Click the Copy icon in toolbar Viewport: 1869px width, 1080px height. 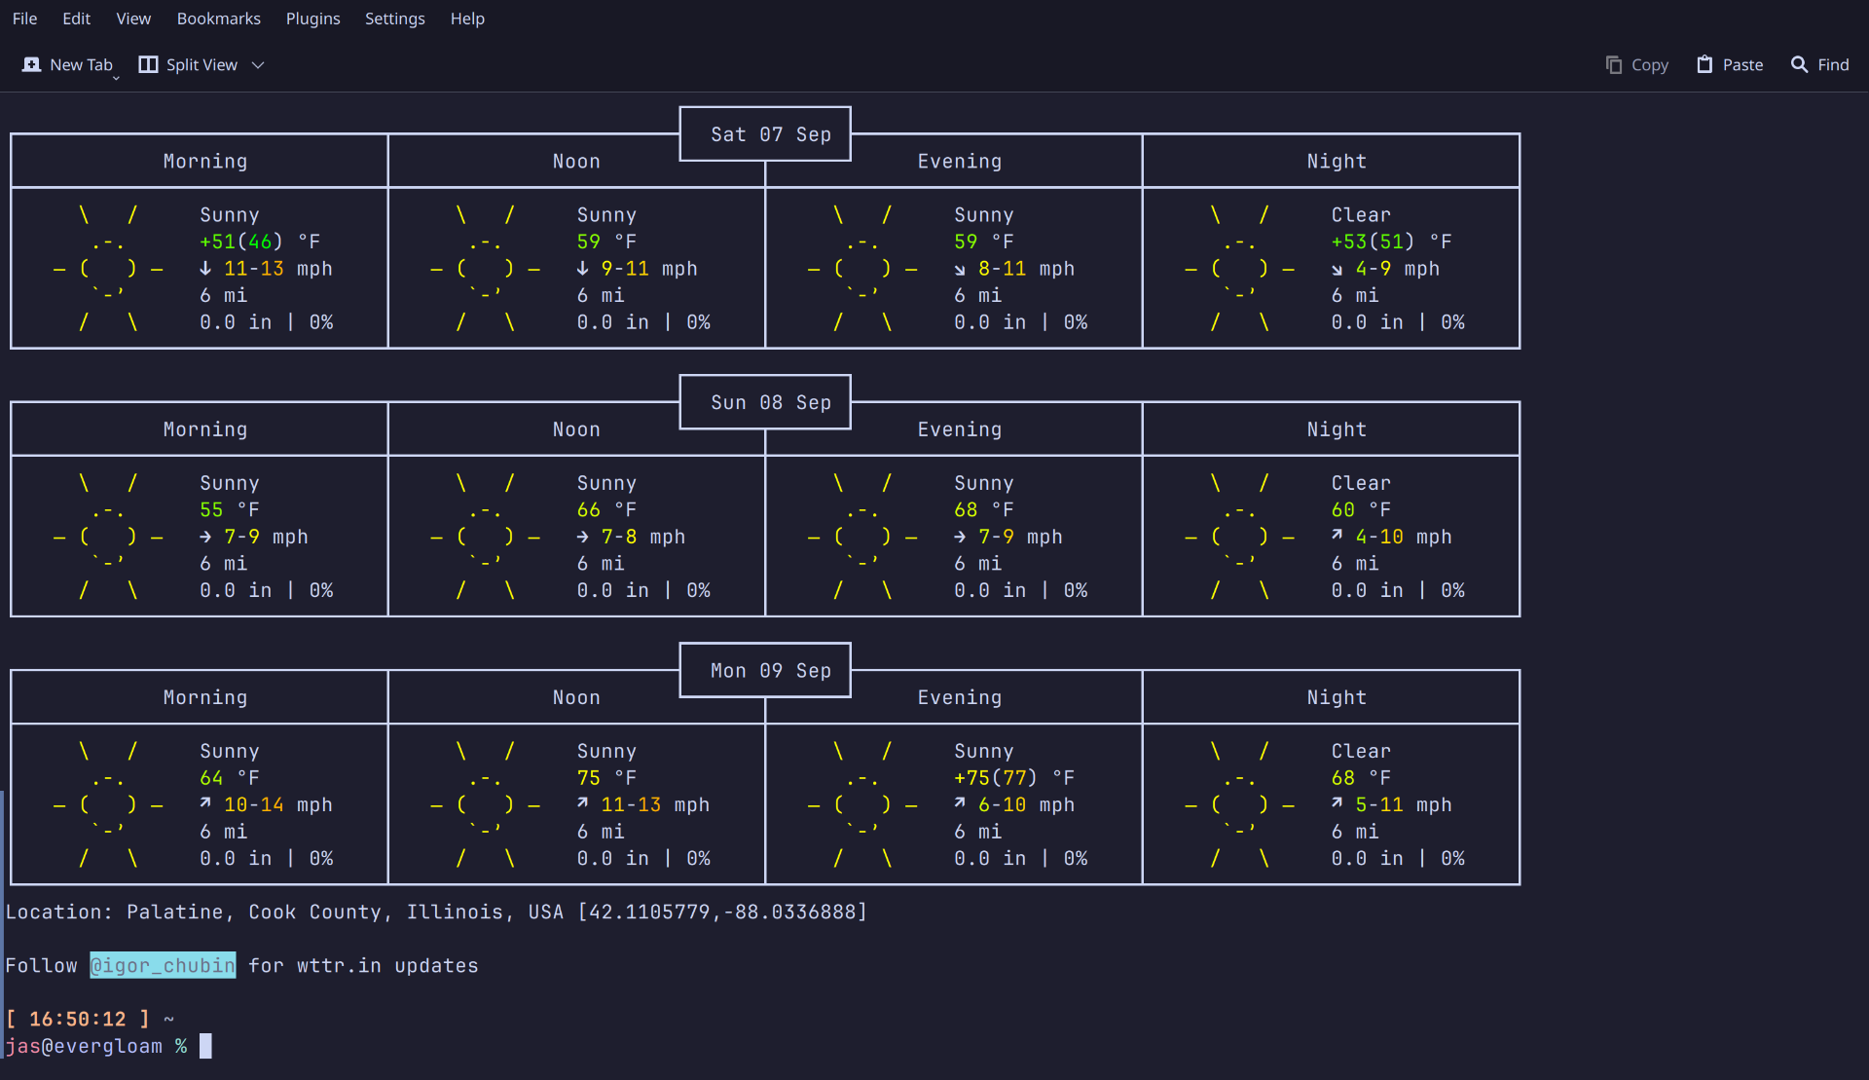coord(1613,64)
